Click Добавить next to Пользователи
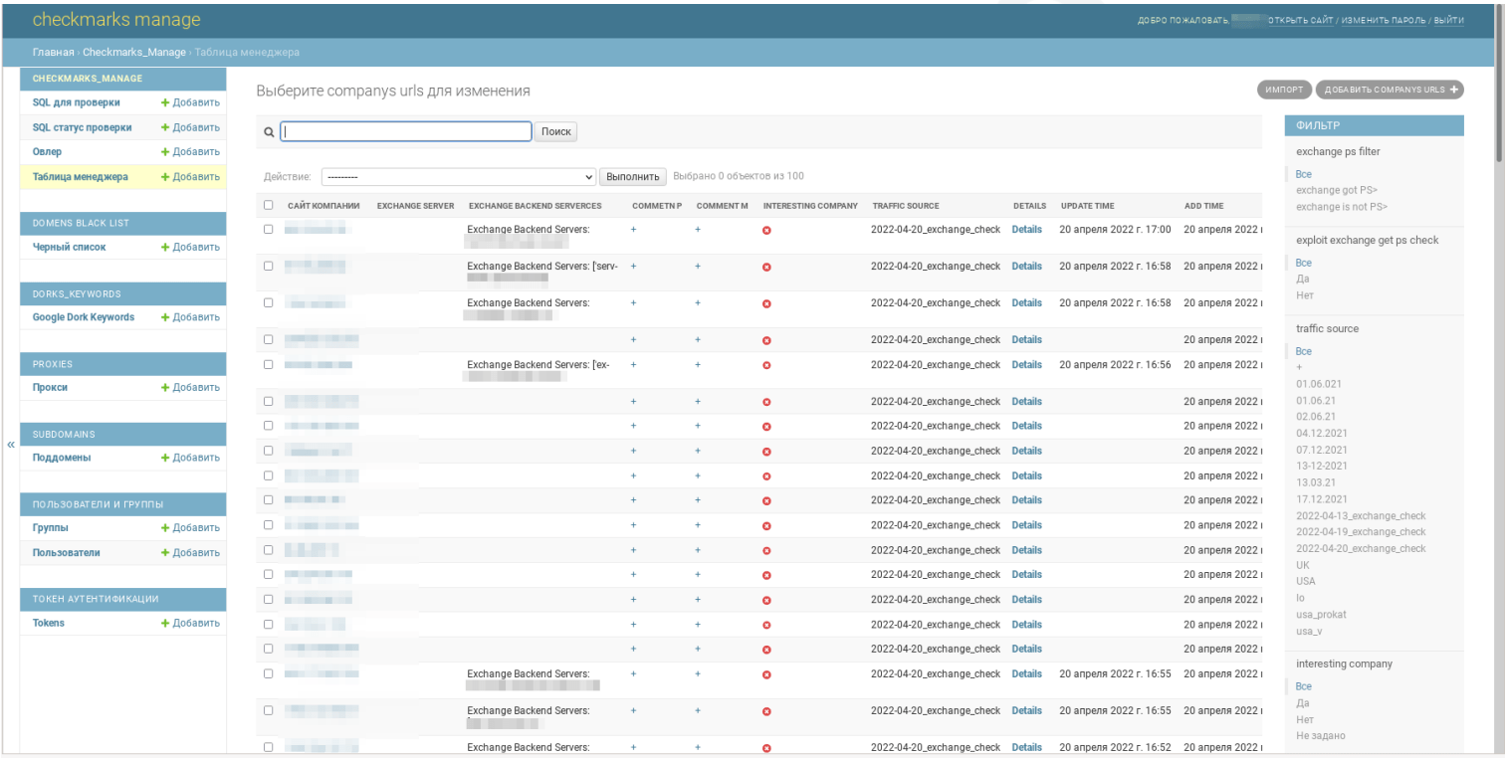This screenshot has height=758, width=1507. pyautogui.click(x=190, y=553)
